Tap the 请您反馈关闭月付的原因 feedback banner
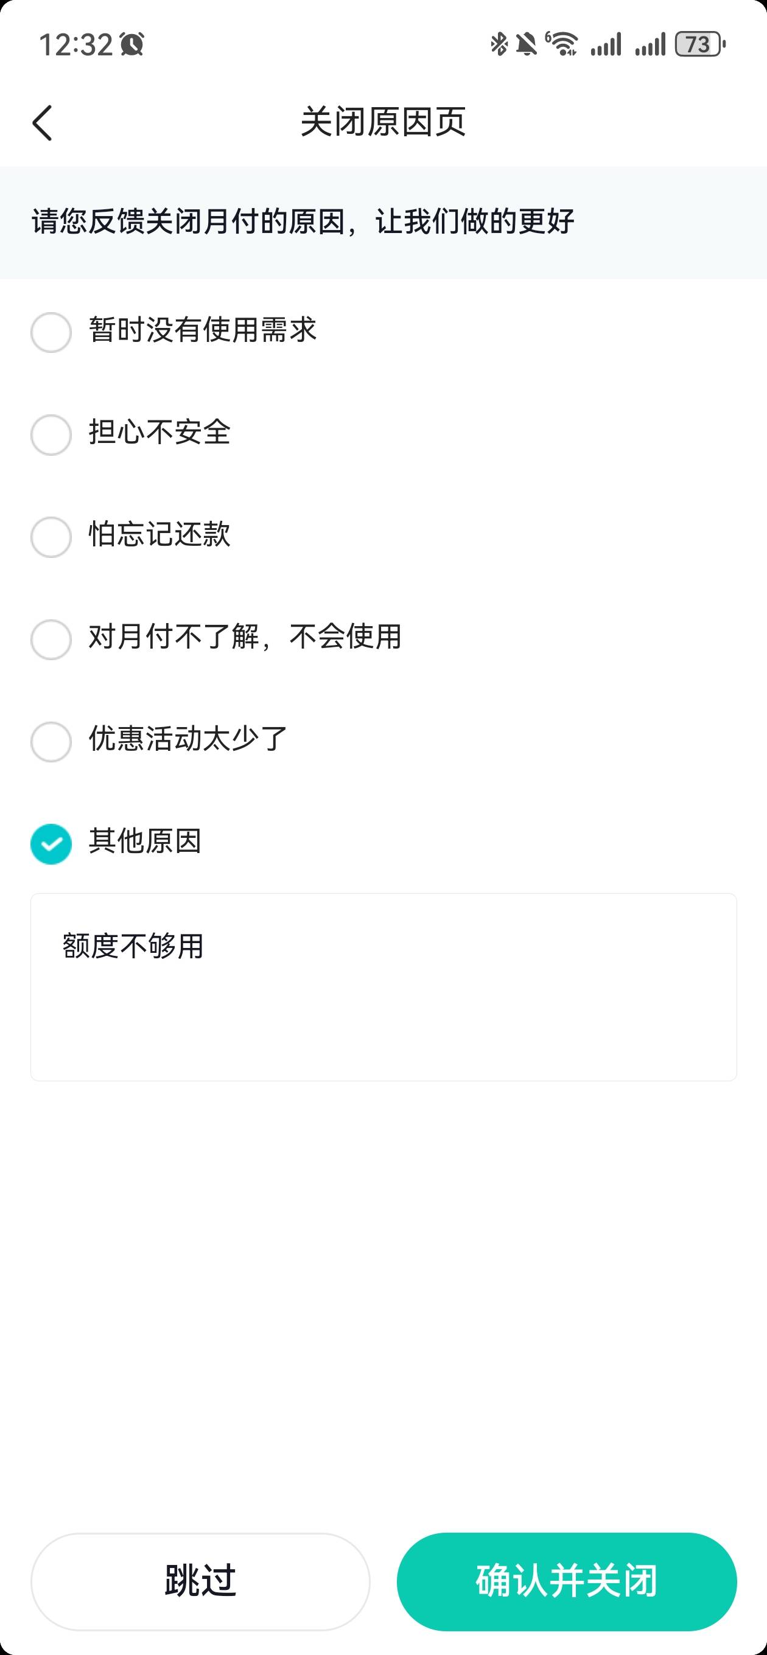This screenshot has height=1655, width=767. [x=383, y=222]
